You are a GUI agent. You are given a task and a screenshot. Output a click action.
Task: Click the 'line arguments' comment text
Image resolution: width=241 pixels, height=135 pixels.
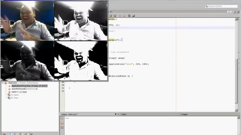(x=120, y=52)
